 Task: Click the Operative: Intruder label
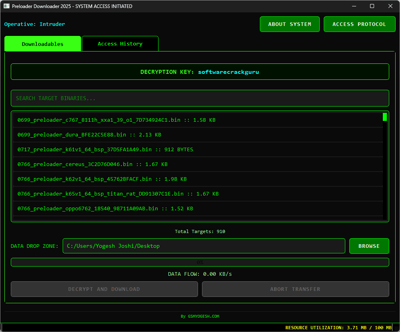point(35,24)
